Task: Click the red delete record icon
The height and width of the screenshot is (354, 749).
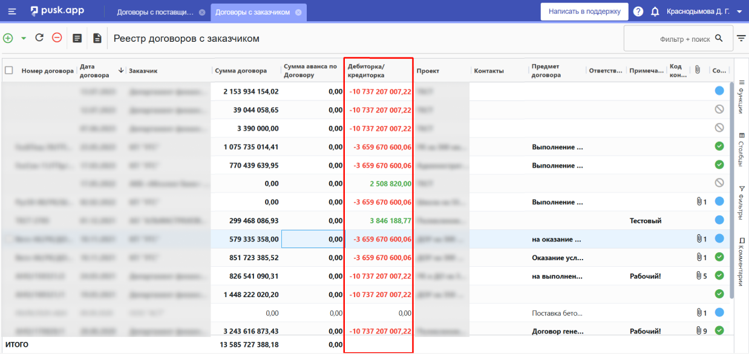Action: (57, 38)
